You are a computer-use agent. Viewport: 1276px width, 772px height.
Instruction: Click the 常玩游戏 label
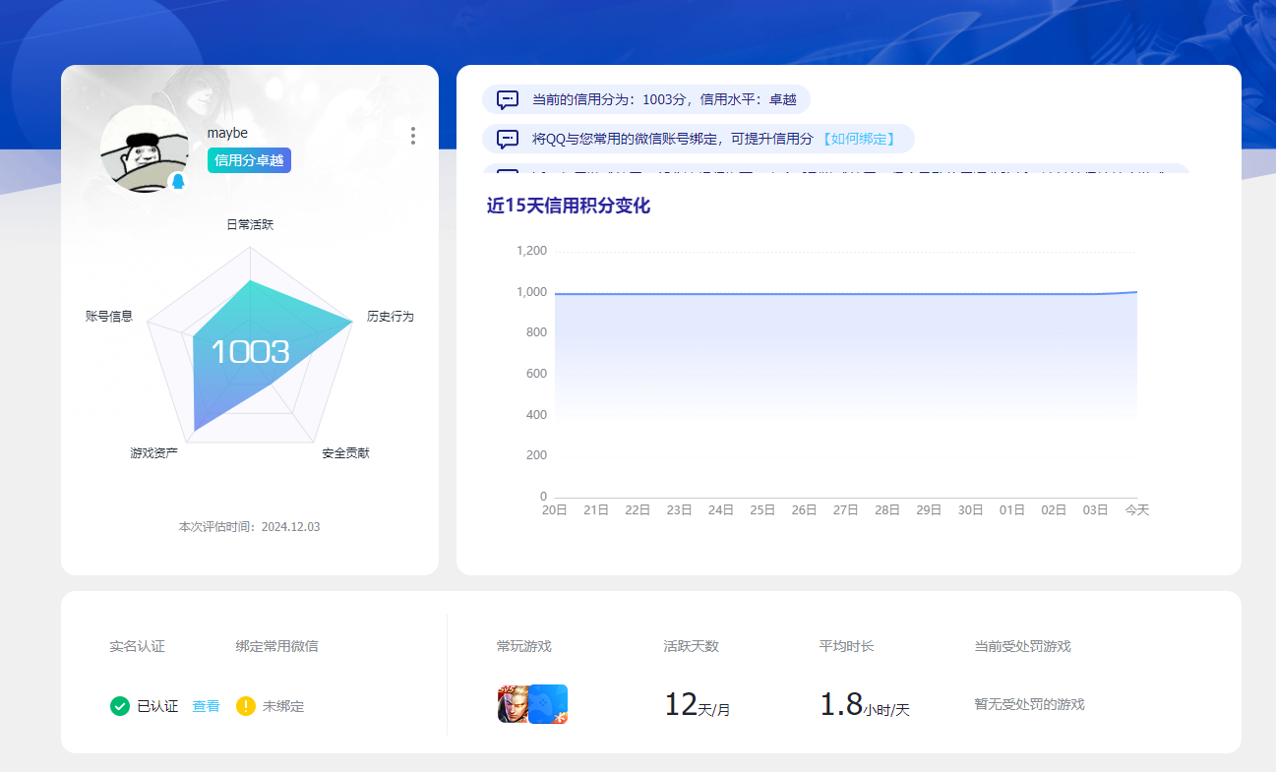(524, 646)
